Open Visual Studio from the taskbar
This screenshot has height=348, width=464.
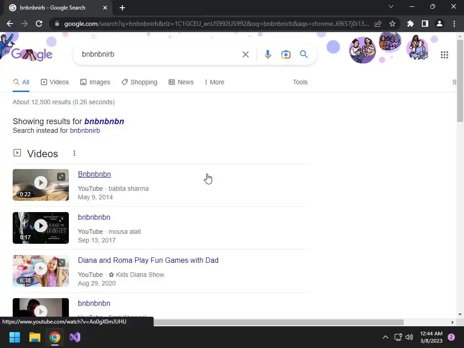point(75,337)
